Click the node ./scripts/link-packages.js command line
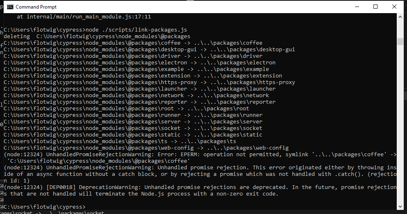 (x=95, y=30)
